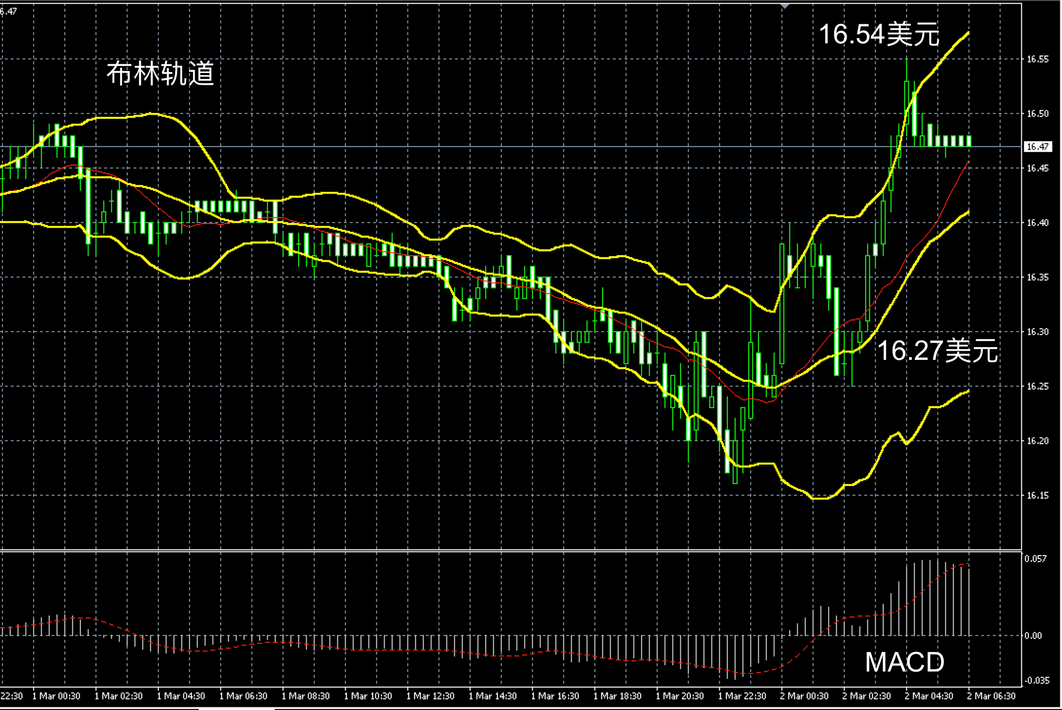Image resolution: width=1062 pixels, height=710 pixels.
Task: Click the 1 Mar 02:30 time label
Action: pyautogui.click(x=119, y=696)
